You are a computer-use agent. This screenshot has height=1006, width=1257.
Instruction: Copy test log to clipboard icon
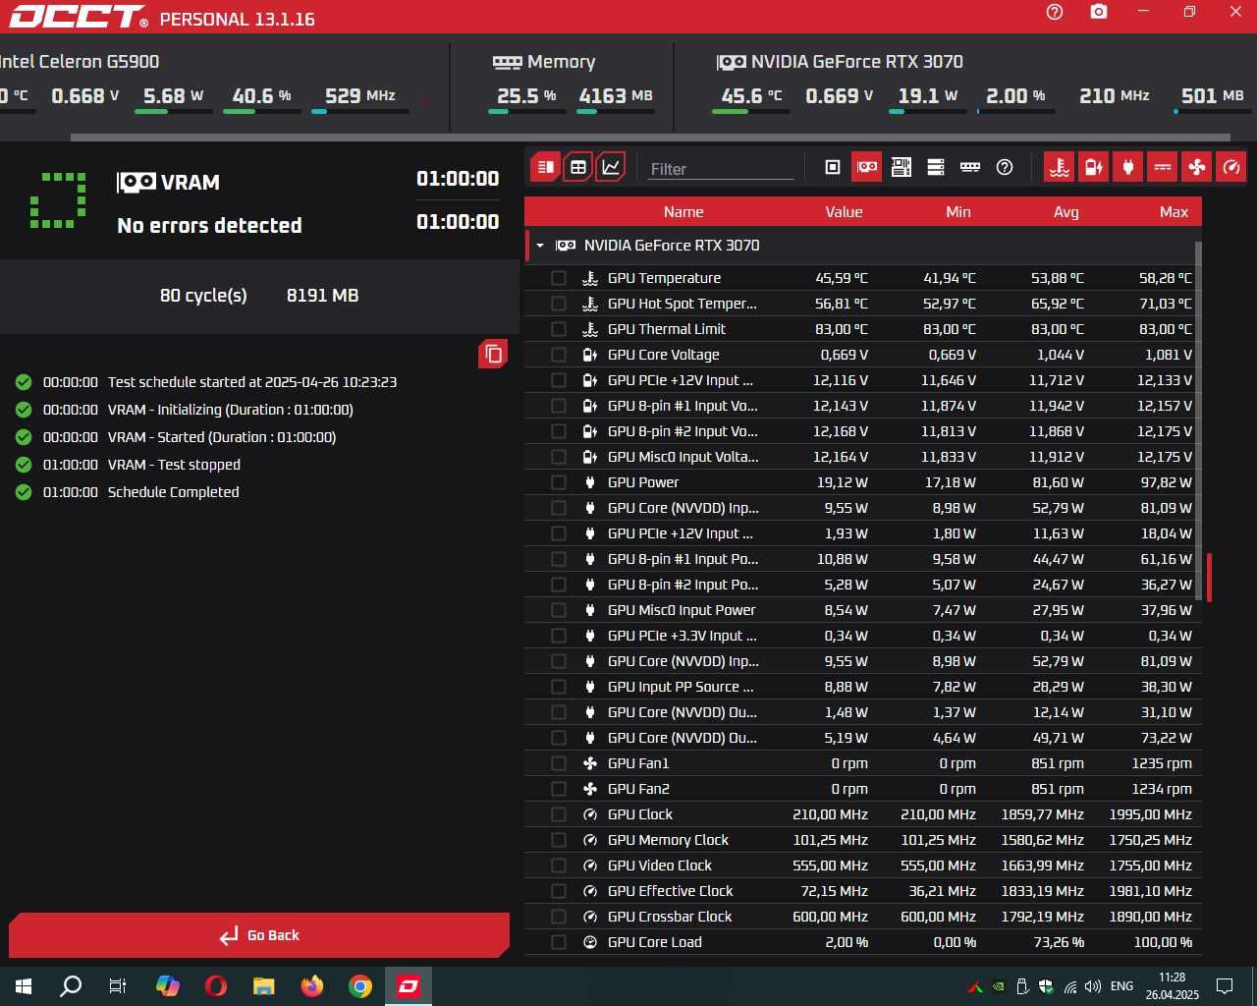pyautogui.click(x=493, y=354)
